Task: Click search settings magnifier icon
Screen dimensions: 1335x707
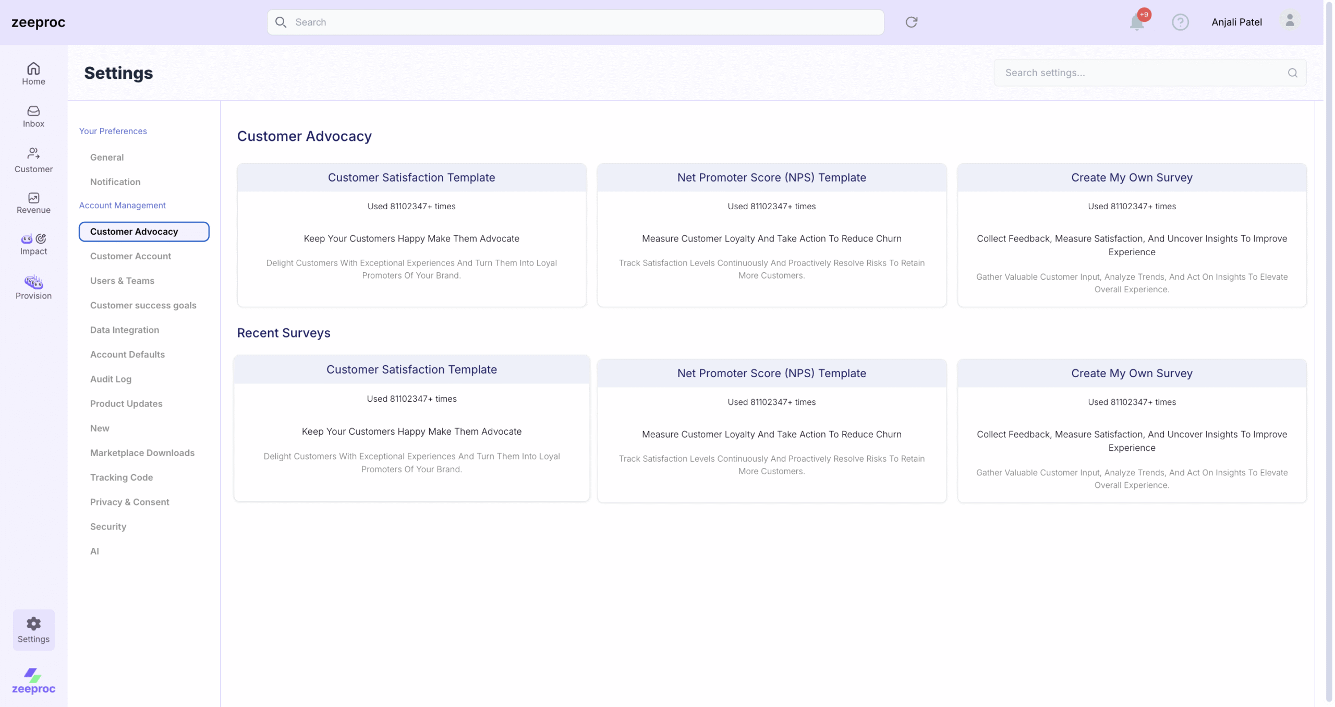Action: [1292, 73]
